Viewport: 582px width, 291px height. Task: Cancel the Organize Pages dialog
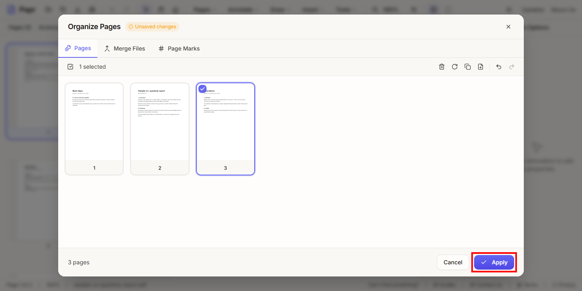click(453, 262)
